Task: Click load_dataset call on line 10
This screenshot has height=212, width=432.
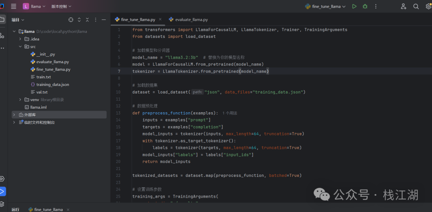Action: tap(172, 92)
